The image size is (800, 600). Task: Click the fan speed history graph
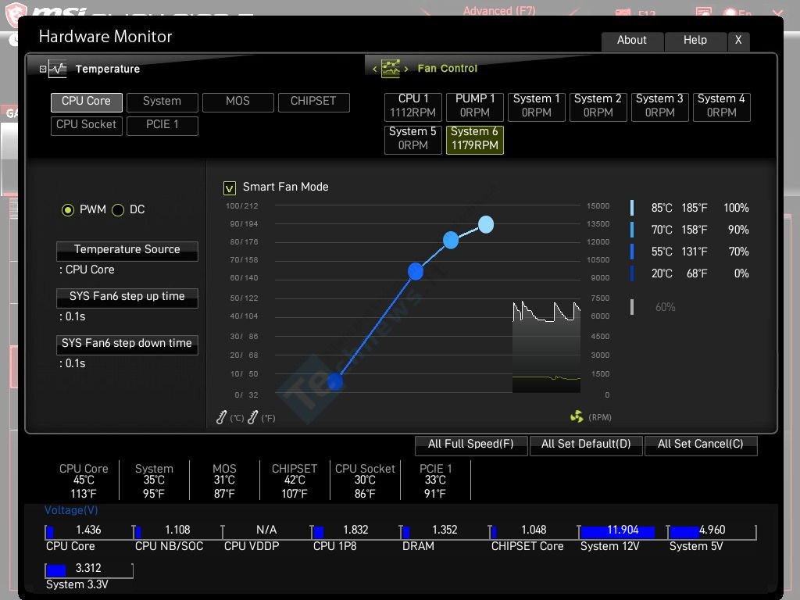(x=546, y=347)
